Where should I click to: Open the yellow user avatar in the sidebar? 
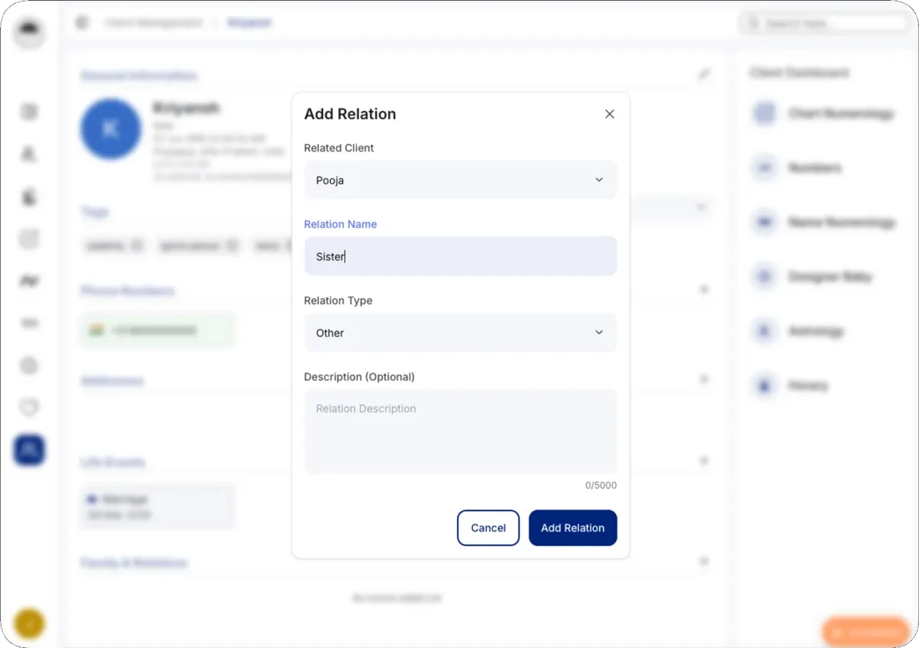(30, 624)
